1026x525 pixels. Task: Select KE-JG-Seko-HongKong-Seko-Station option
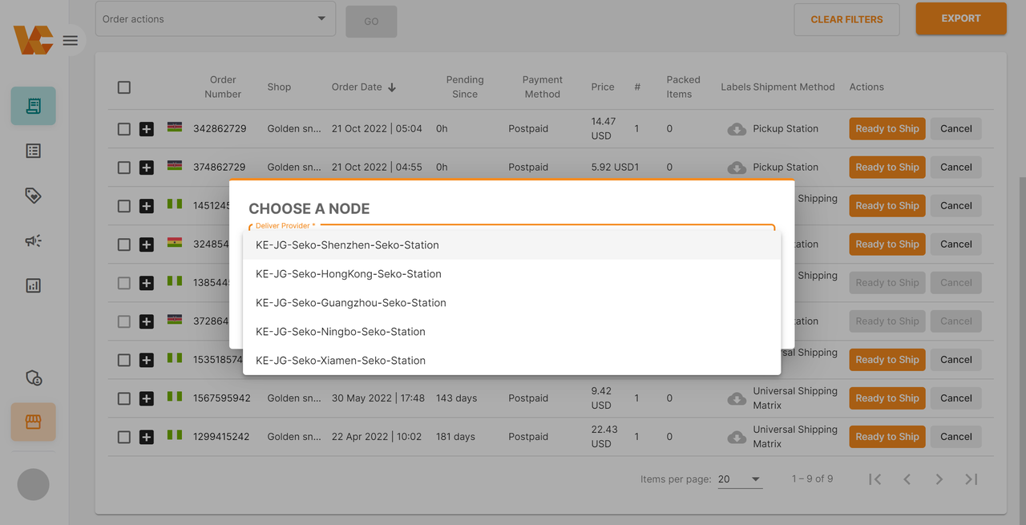(512, 274)
